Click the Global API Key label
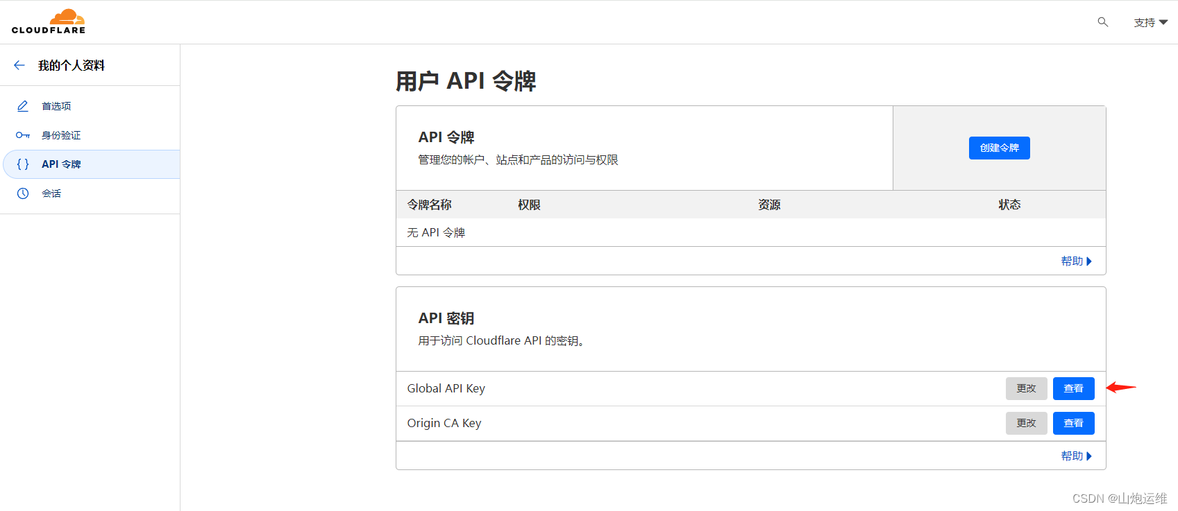Screen dimensions: 1178x511 click(x=446, y=388)
